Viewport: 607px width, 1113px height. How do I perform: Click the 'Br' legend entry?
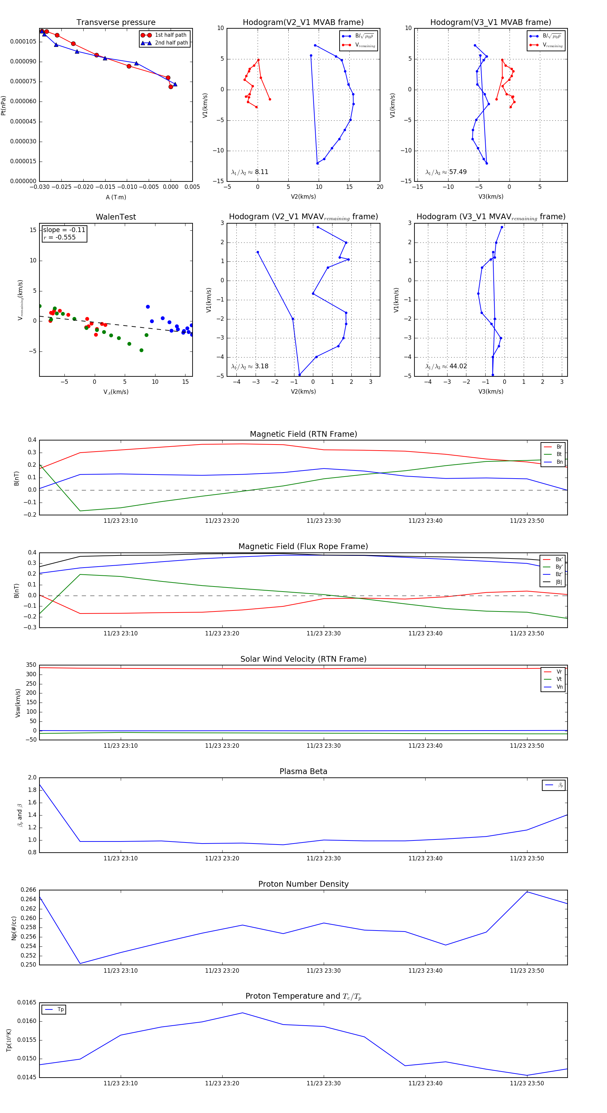coord(553,447)
